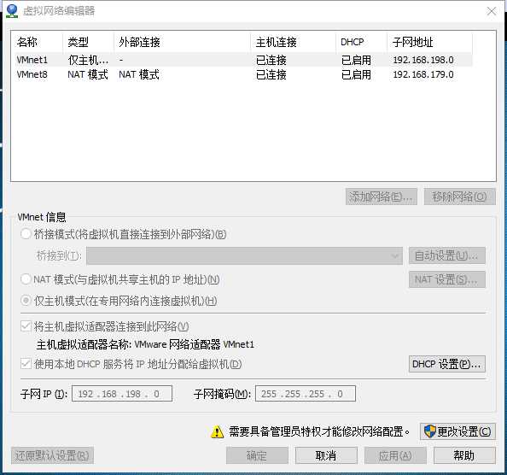Click subnet address 192.168.179.0

(x=423, y=74)
